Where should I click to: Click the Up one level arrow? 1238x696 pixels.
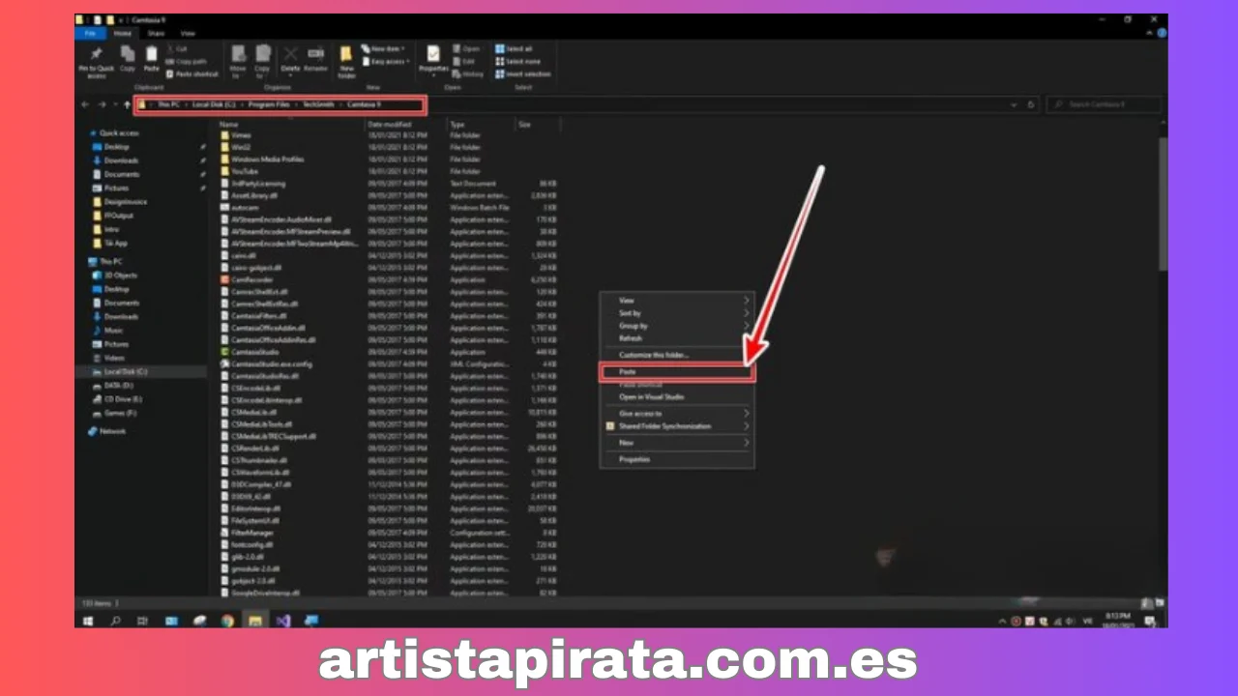(x=127, y=104)
